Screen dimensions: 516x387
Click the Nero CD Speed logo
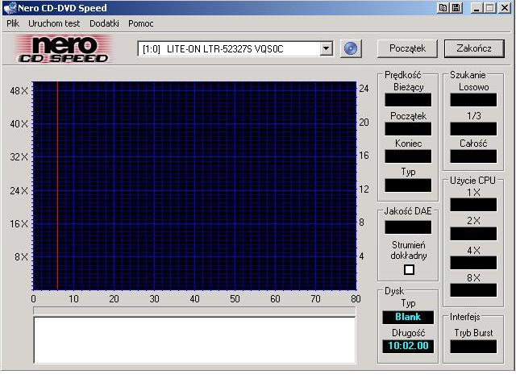pos(64,49)
